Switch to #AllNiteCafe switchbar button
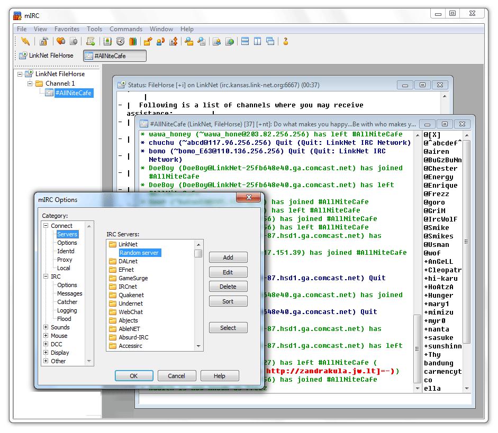The height and width of the screenshot is (433, 498). (115, 56)
